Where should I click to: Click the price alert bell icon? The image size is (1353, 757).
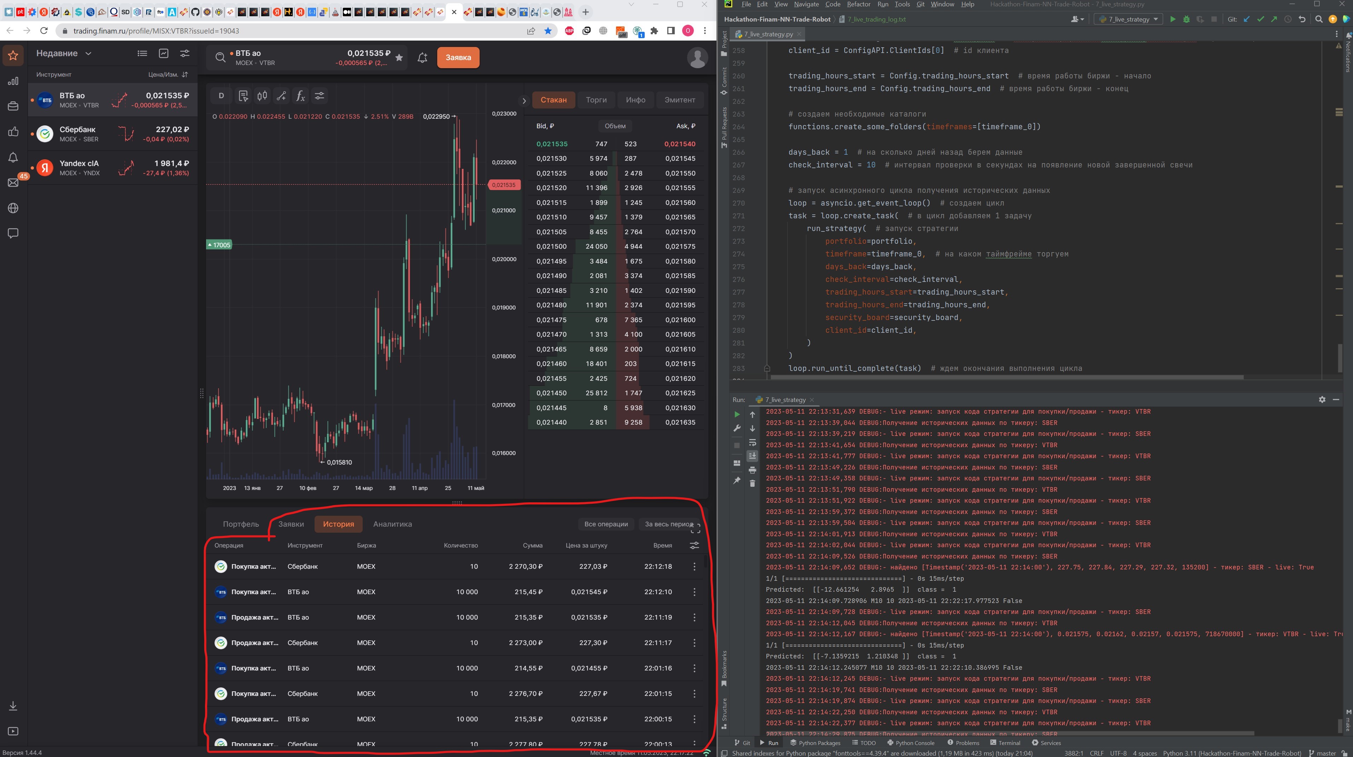422,58
